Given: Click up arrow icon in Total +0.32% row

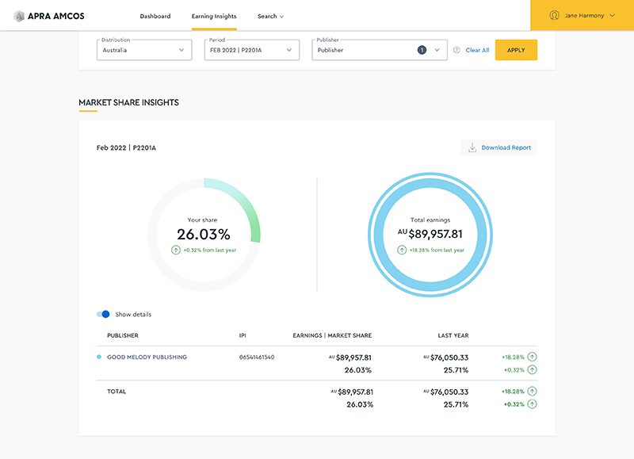Looking at the screenshot, I should click(x=532, y=404).
